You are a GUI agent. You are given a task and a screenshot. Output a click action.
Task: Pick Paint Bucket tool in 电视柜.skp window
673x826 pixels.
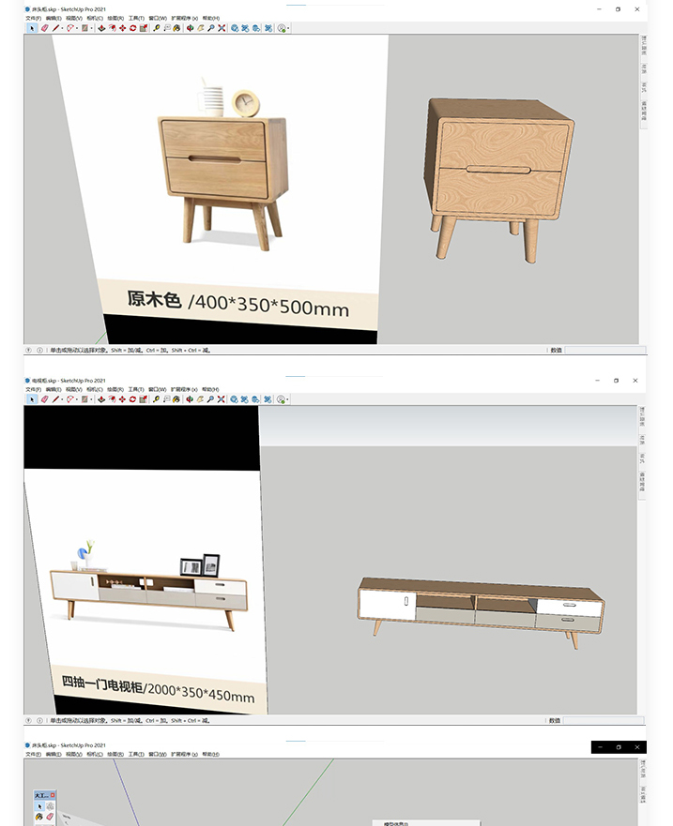(x=176, y=399)
